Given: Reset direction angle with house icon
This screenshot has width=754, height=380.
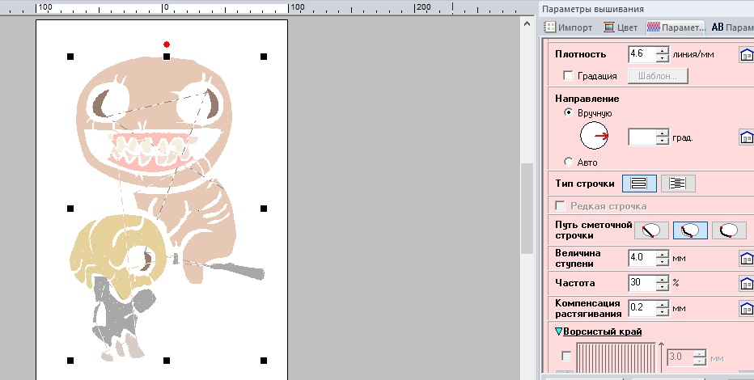Looking at the screenshot, I should (x=747, y=137).
